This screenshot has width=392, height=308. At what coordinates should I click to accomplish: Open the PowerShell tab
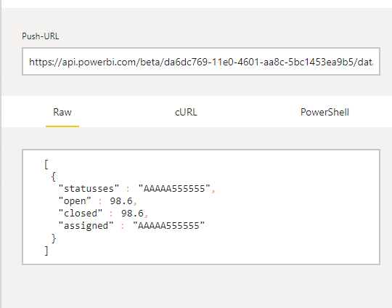[x=324, y=112]
